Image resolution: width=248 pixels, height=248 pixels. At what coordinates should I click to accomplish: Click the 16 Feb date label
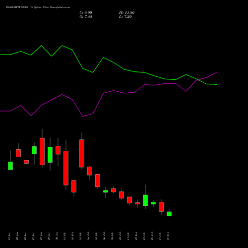(152, 236)
